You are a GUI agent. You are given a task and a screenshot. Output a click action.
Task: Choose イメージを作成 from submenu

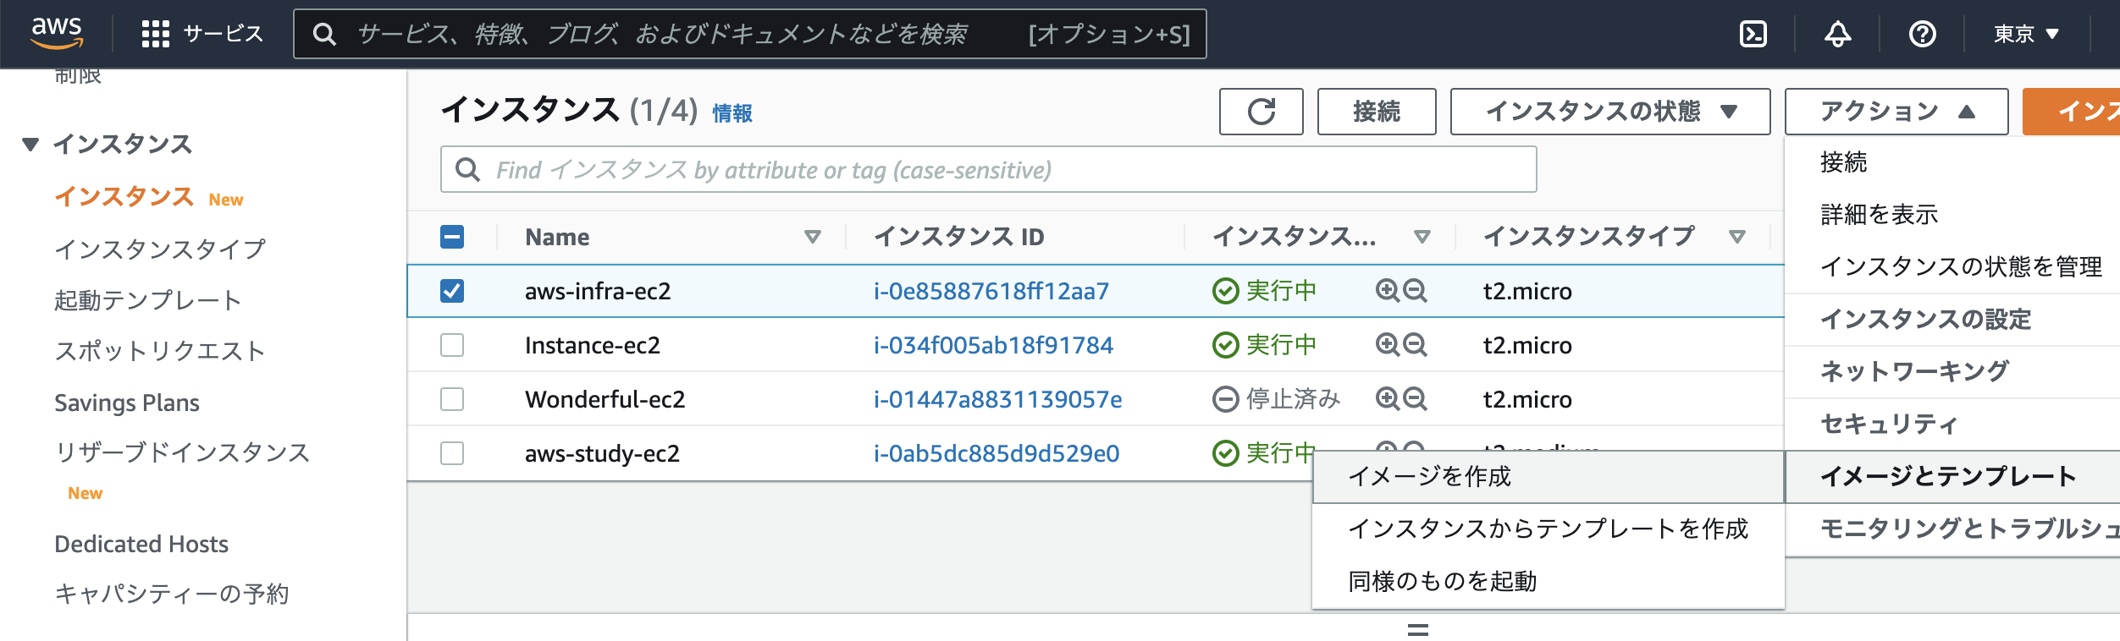pyautogui.click(x=1549, y=477)
